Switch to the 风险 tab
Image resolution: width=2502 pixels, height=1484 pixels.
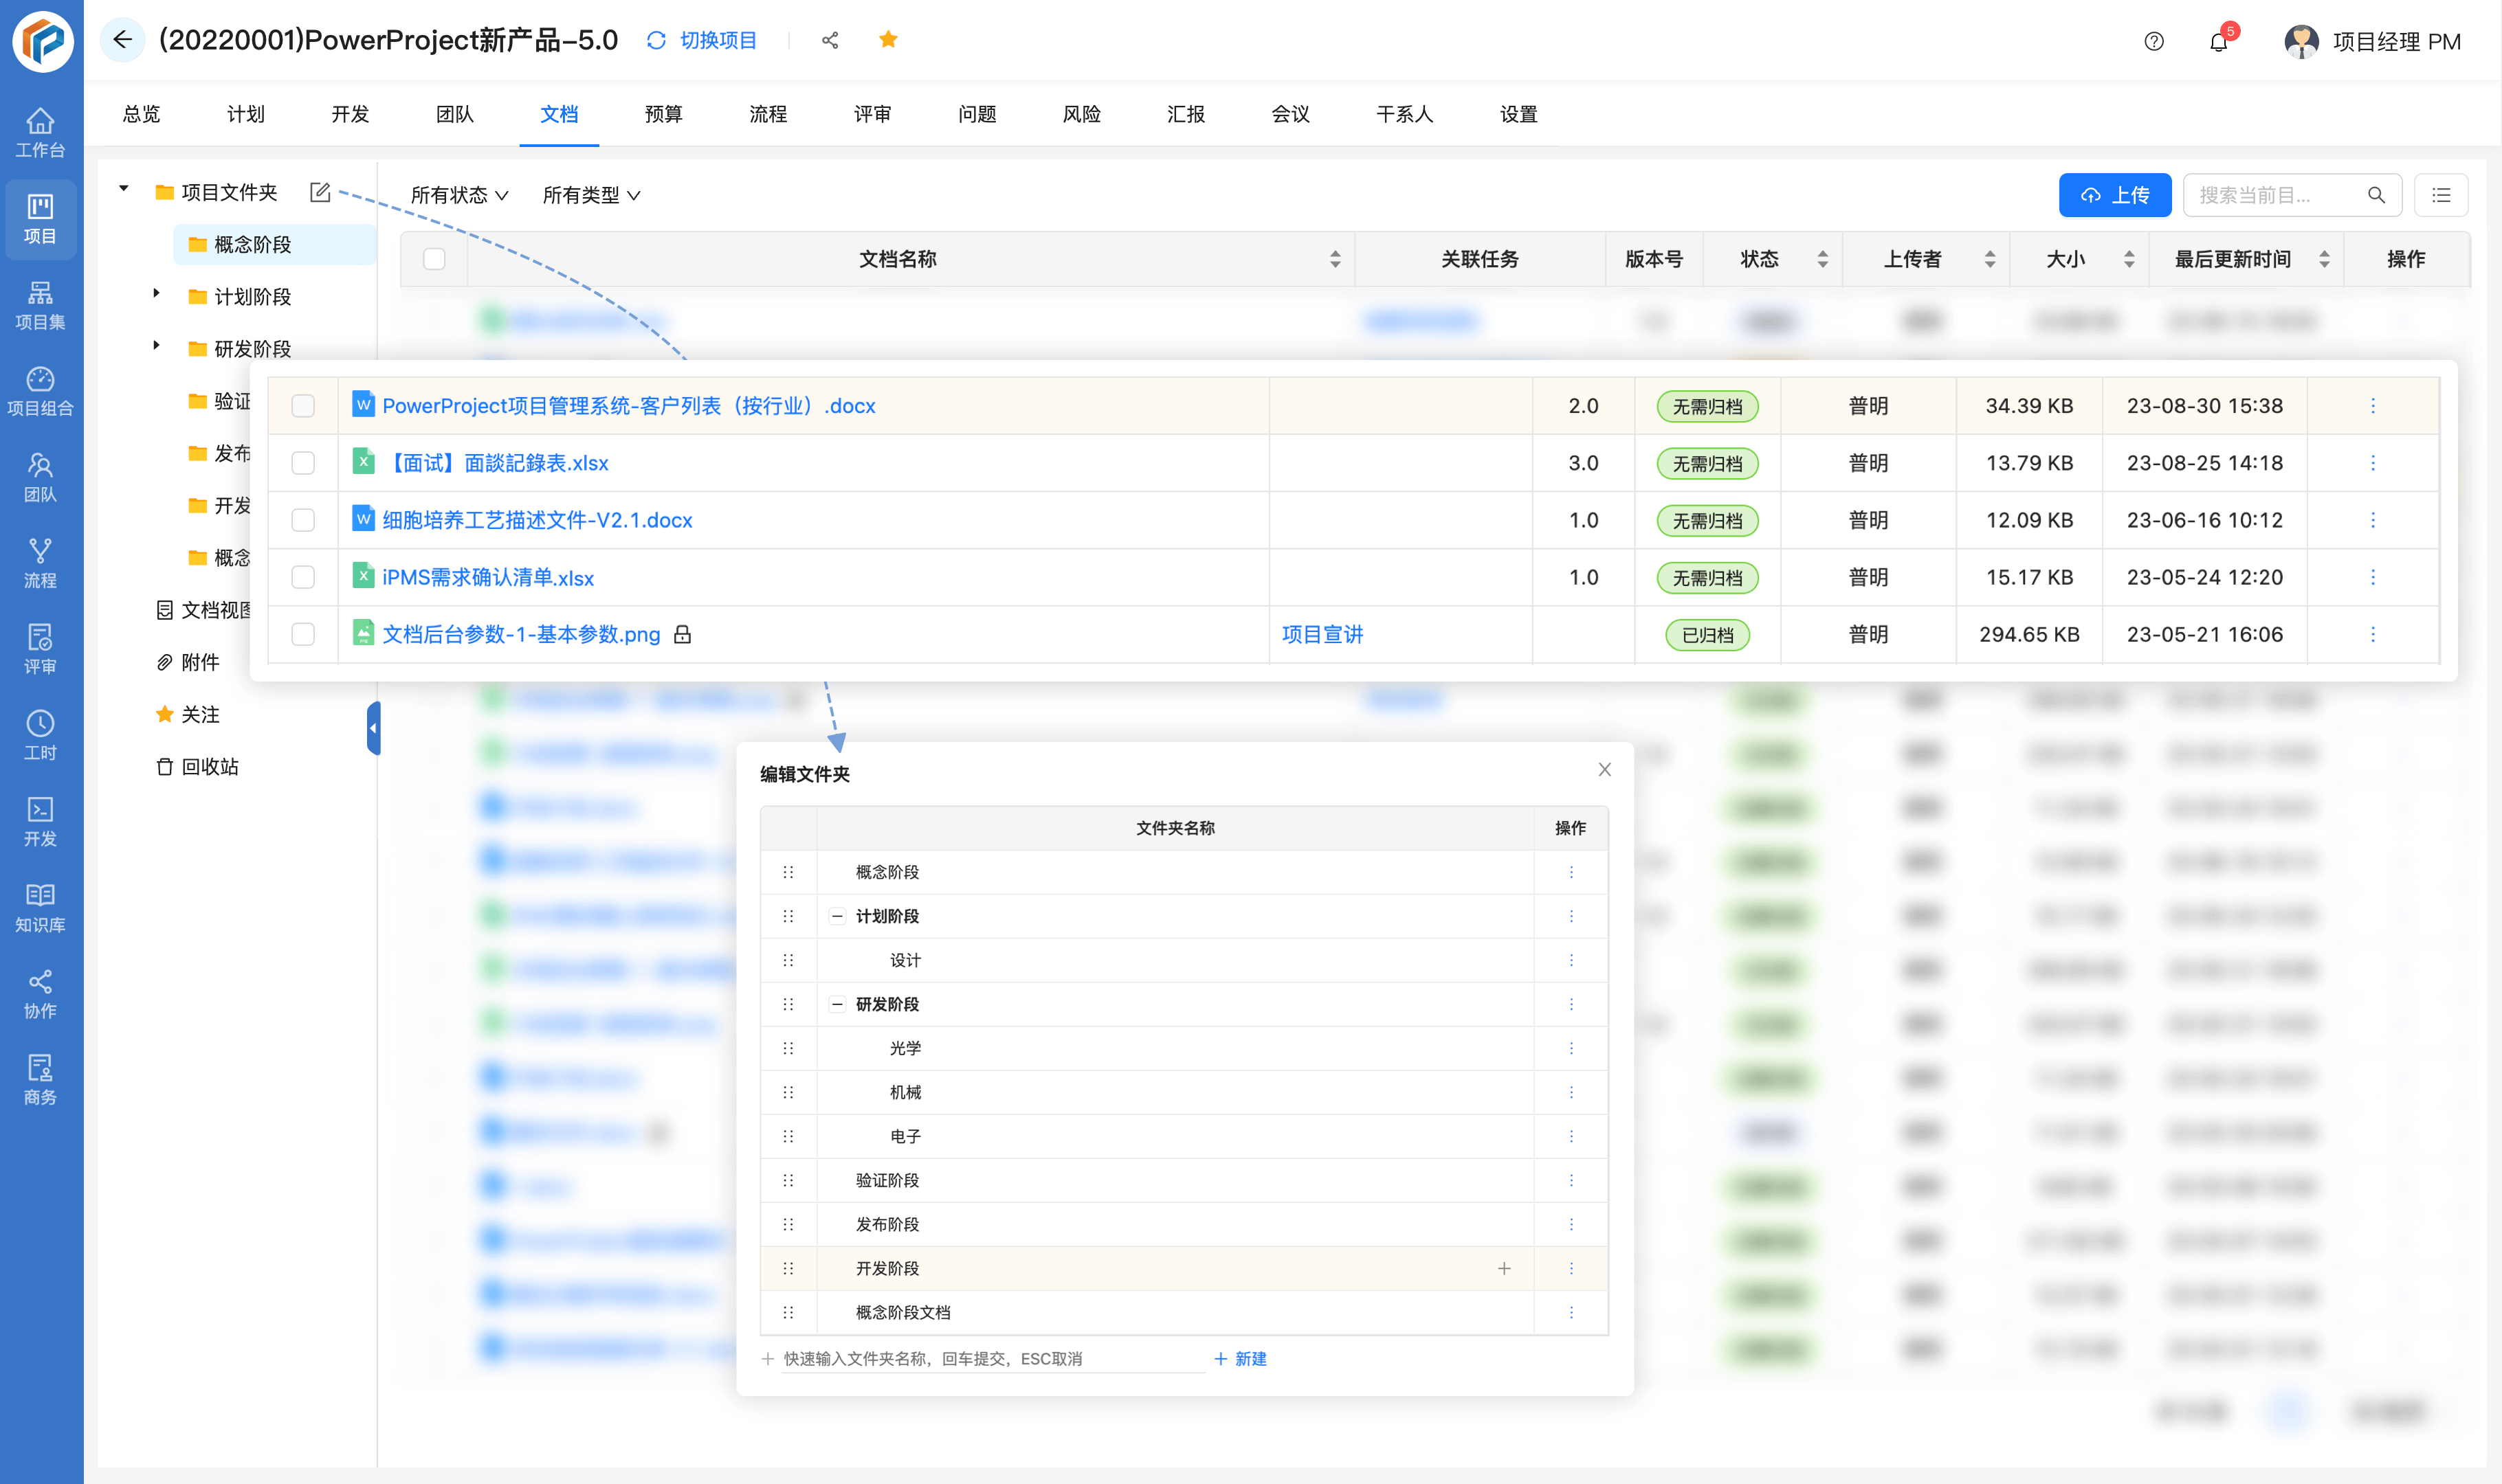[x=1081, y=114]
